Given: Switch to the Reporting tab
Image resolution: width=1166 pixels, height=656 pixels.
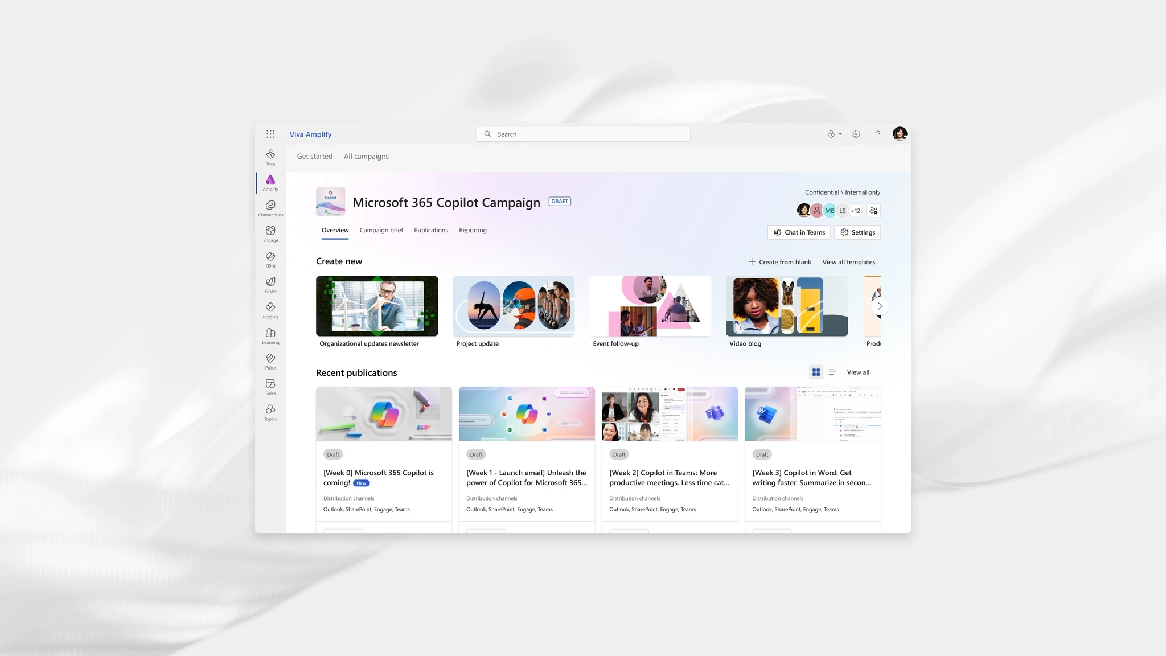Looking at the screenshot, I should (x=473, y=231).
